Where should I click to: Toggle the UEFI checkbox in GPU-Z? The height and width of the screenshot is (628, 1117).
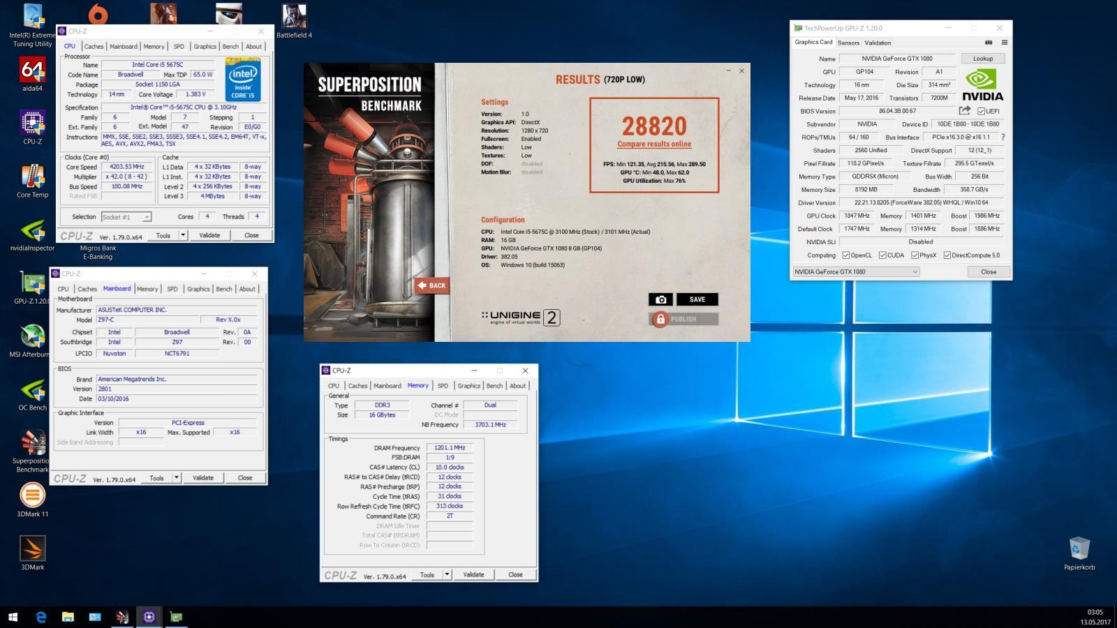(x=982, y=111)
